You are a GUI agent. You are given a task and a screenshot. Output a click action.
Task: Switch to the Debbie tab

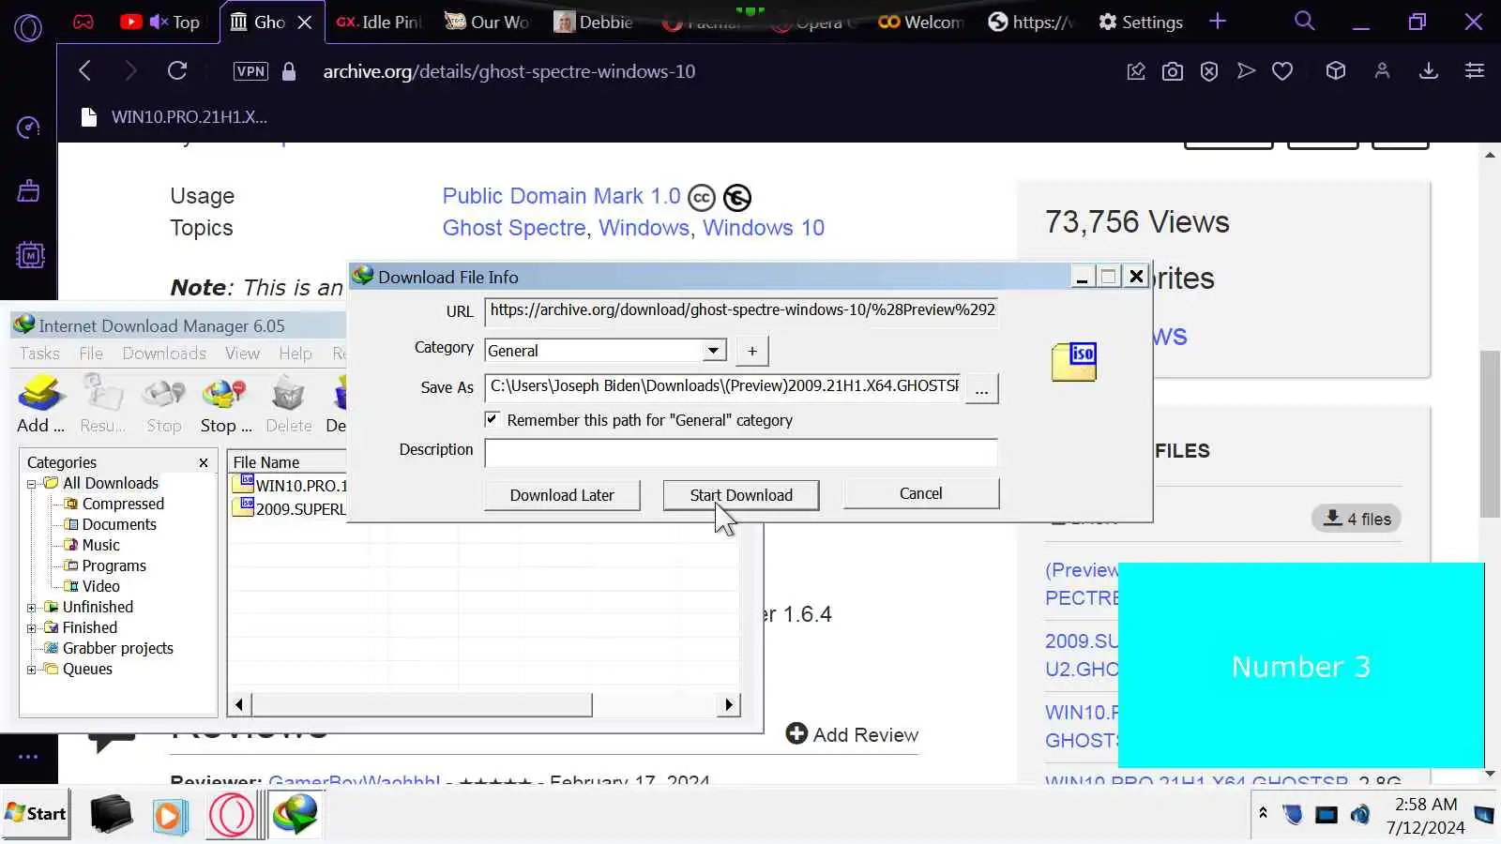[x=594, y=23]
